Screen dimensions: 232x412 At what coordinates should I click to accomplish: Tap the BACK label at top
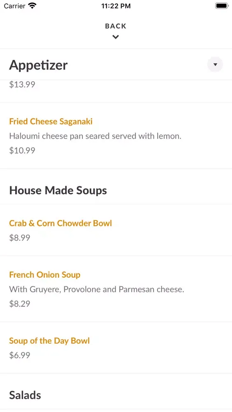click(116, 26)
